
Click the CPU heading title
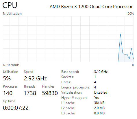point(10,5)
